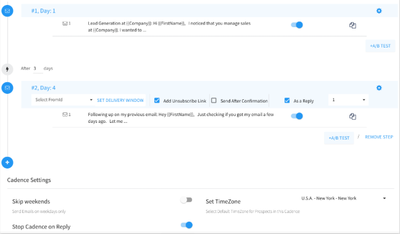
Task: Click the After days input field
Action: click(x=38, y=69)
